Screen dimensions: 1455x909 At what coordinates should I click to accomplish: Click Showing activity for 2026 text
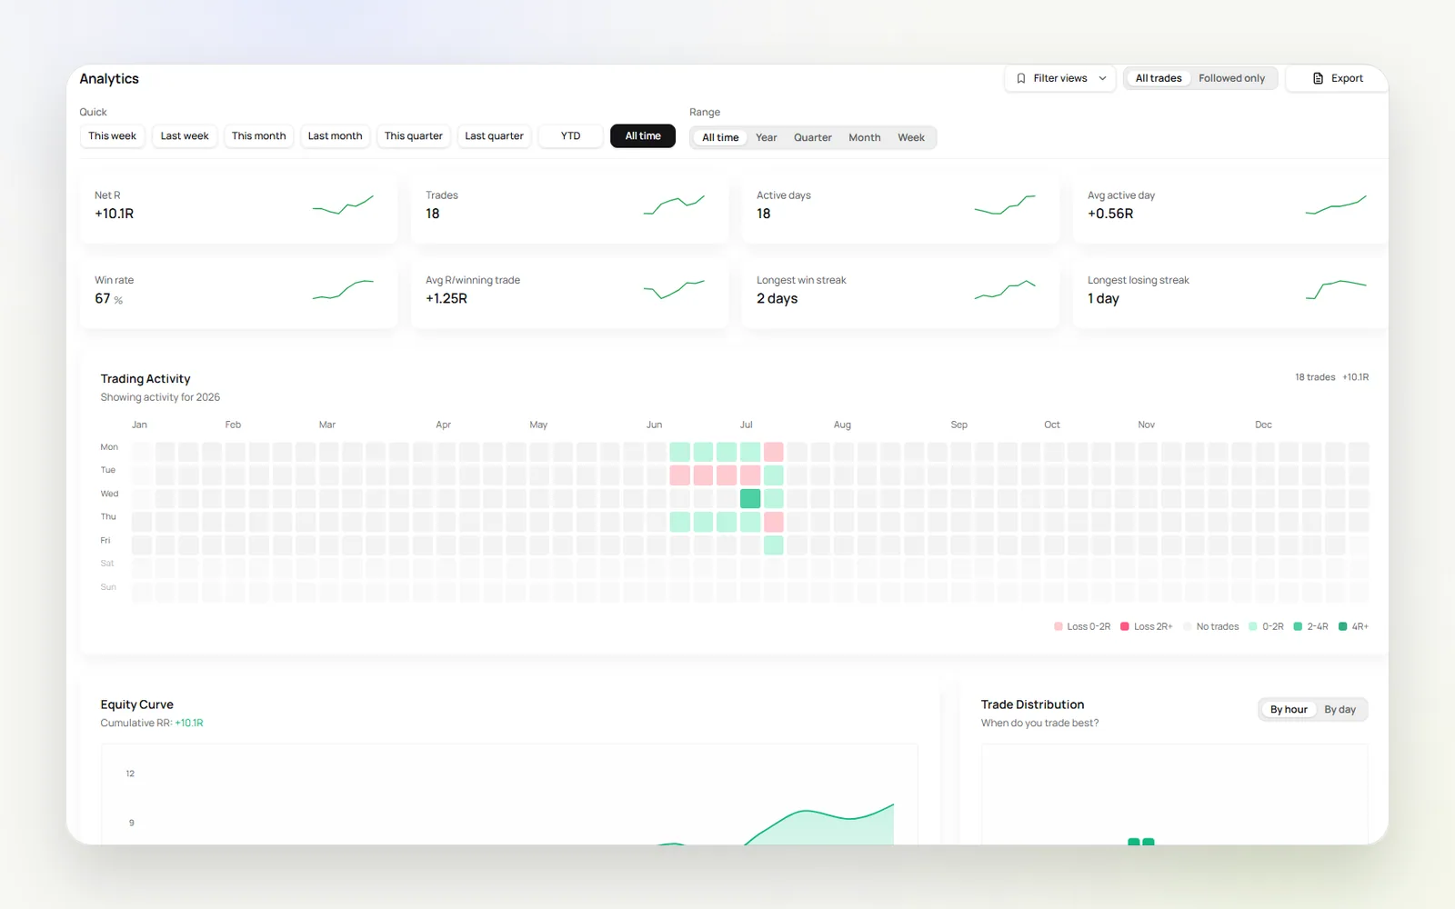click(x=160, y=397)
